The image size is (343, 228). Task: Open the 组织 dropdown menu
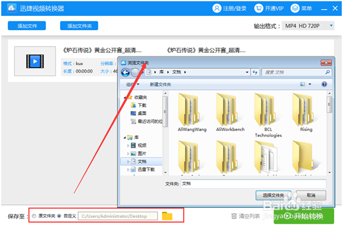(x=133, y=84)
